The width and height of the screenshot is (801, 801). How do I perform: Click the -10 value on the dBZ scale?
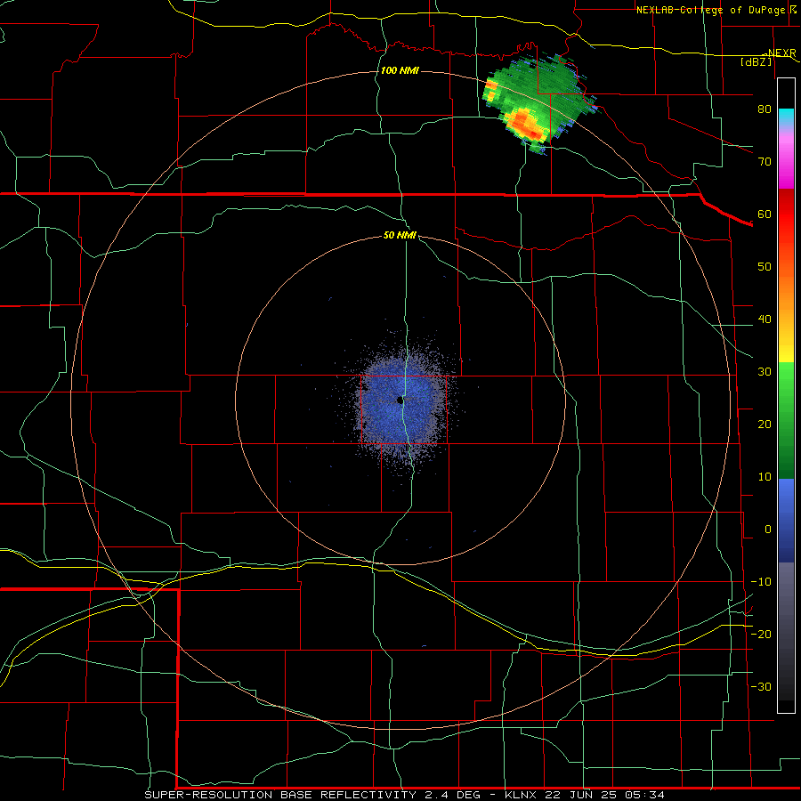click(761, 582)
